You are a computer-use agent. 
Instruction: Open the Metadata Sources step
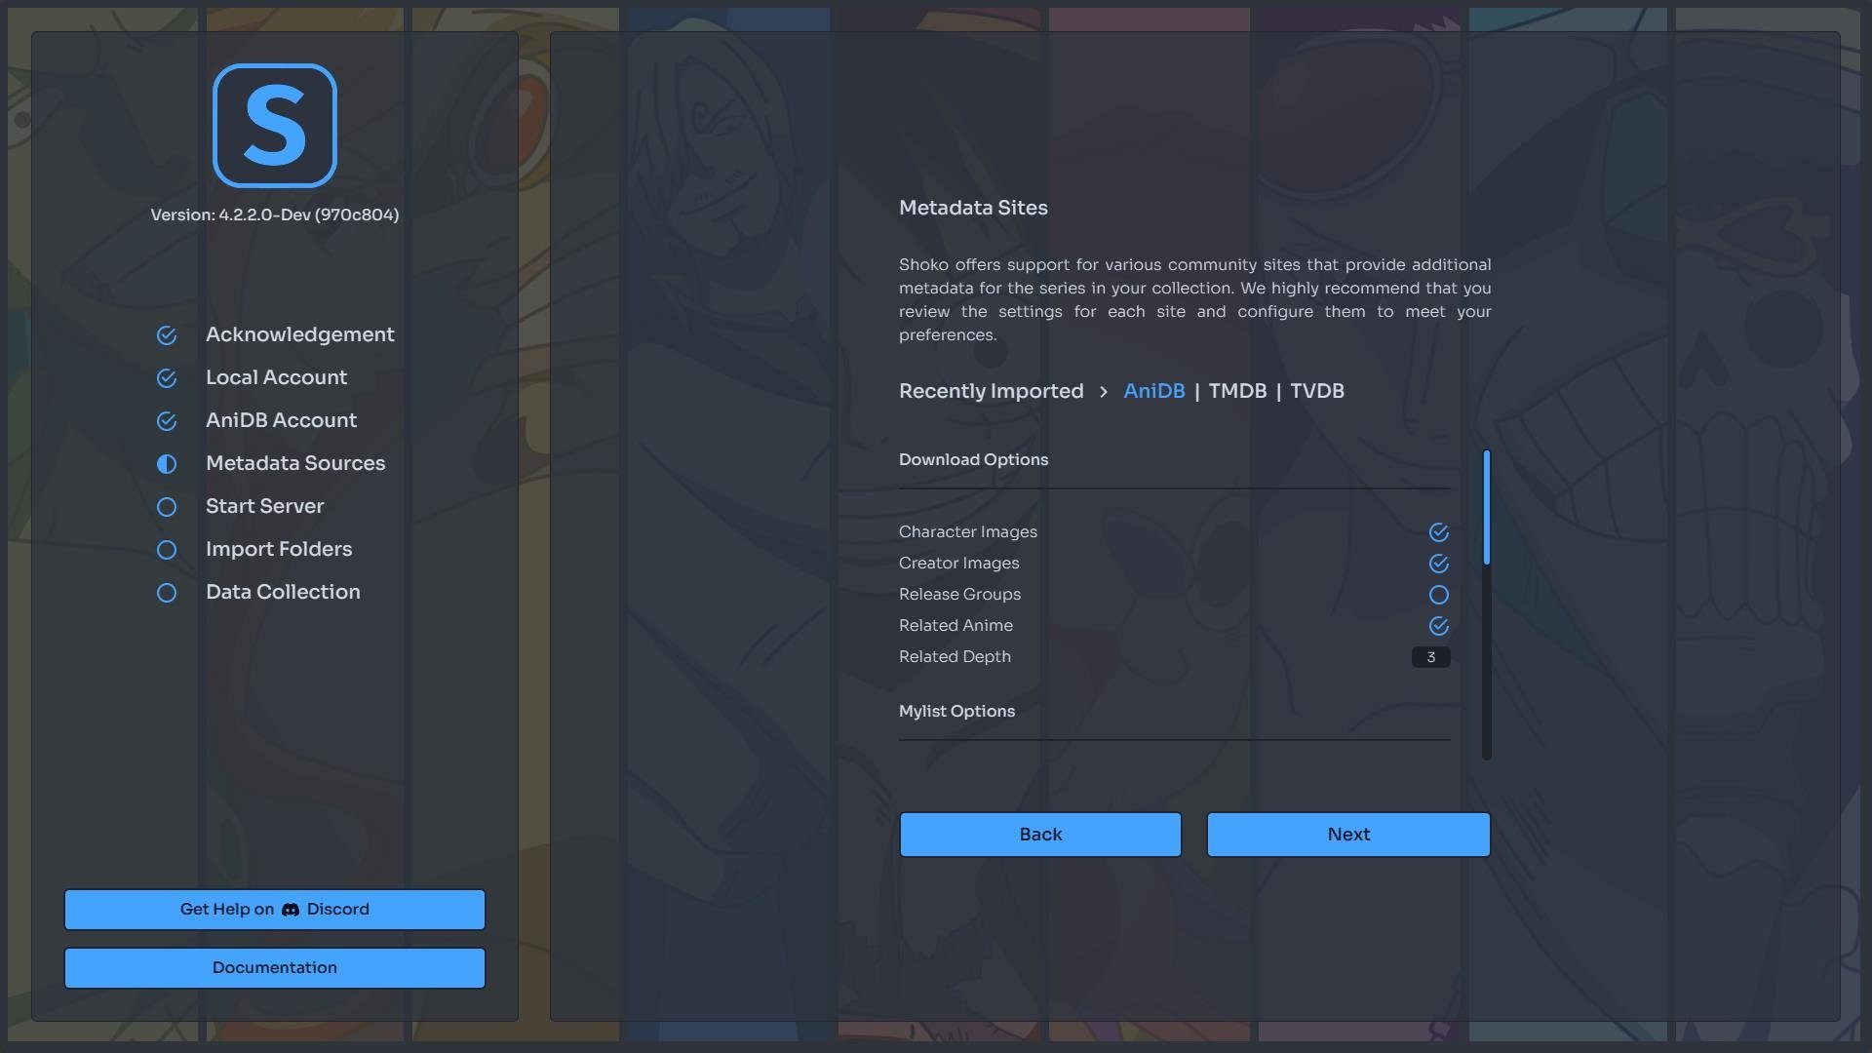click(x=295, y=463)
